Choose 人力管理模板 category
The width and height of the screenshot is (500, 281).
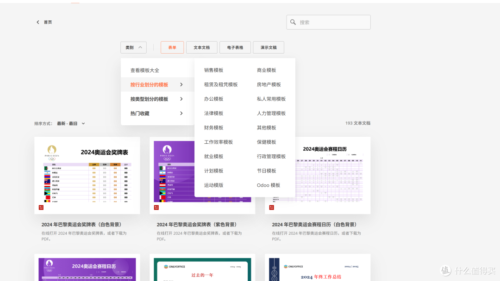pos(271,113)
